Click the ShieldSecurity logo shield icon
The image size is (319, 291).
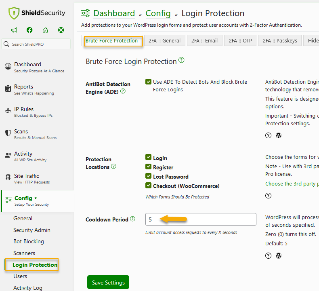click(14, 13)
